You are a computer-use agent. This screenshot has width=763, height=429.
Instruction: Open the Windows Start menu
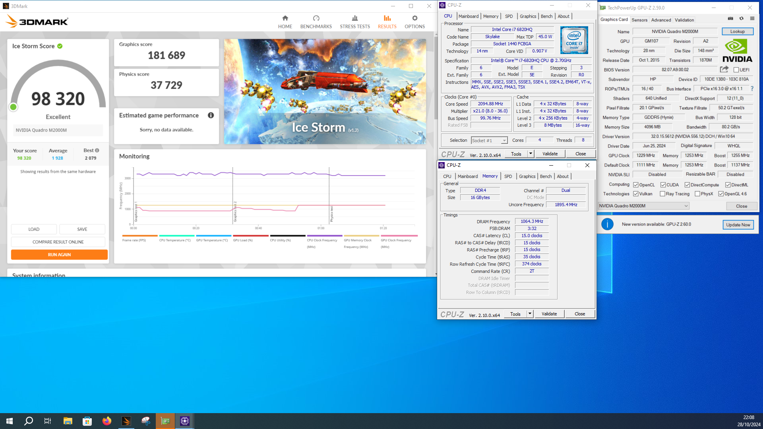(x=10, y=421)
